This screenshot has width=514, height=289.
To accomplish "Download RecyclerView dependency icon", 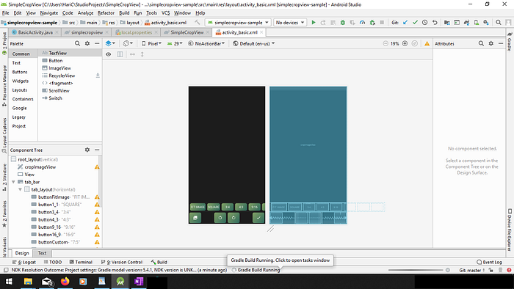I will coord(98,76).
